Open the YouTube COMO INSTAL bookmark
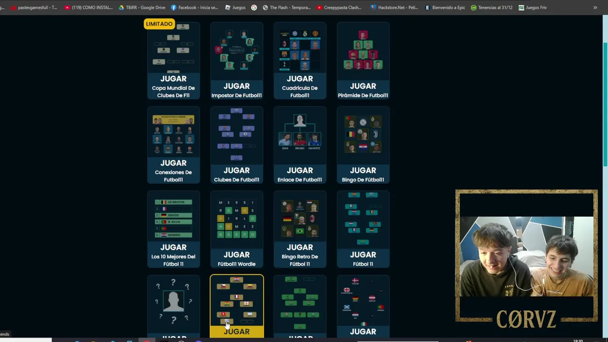 pos(89,8)
